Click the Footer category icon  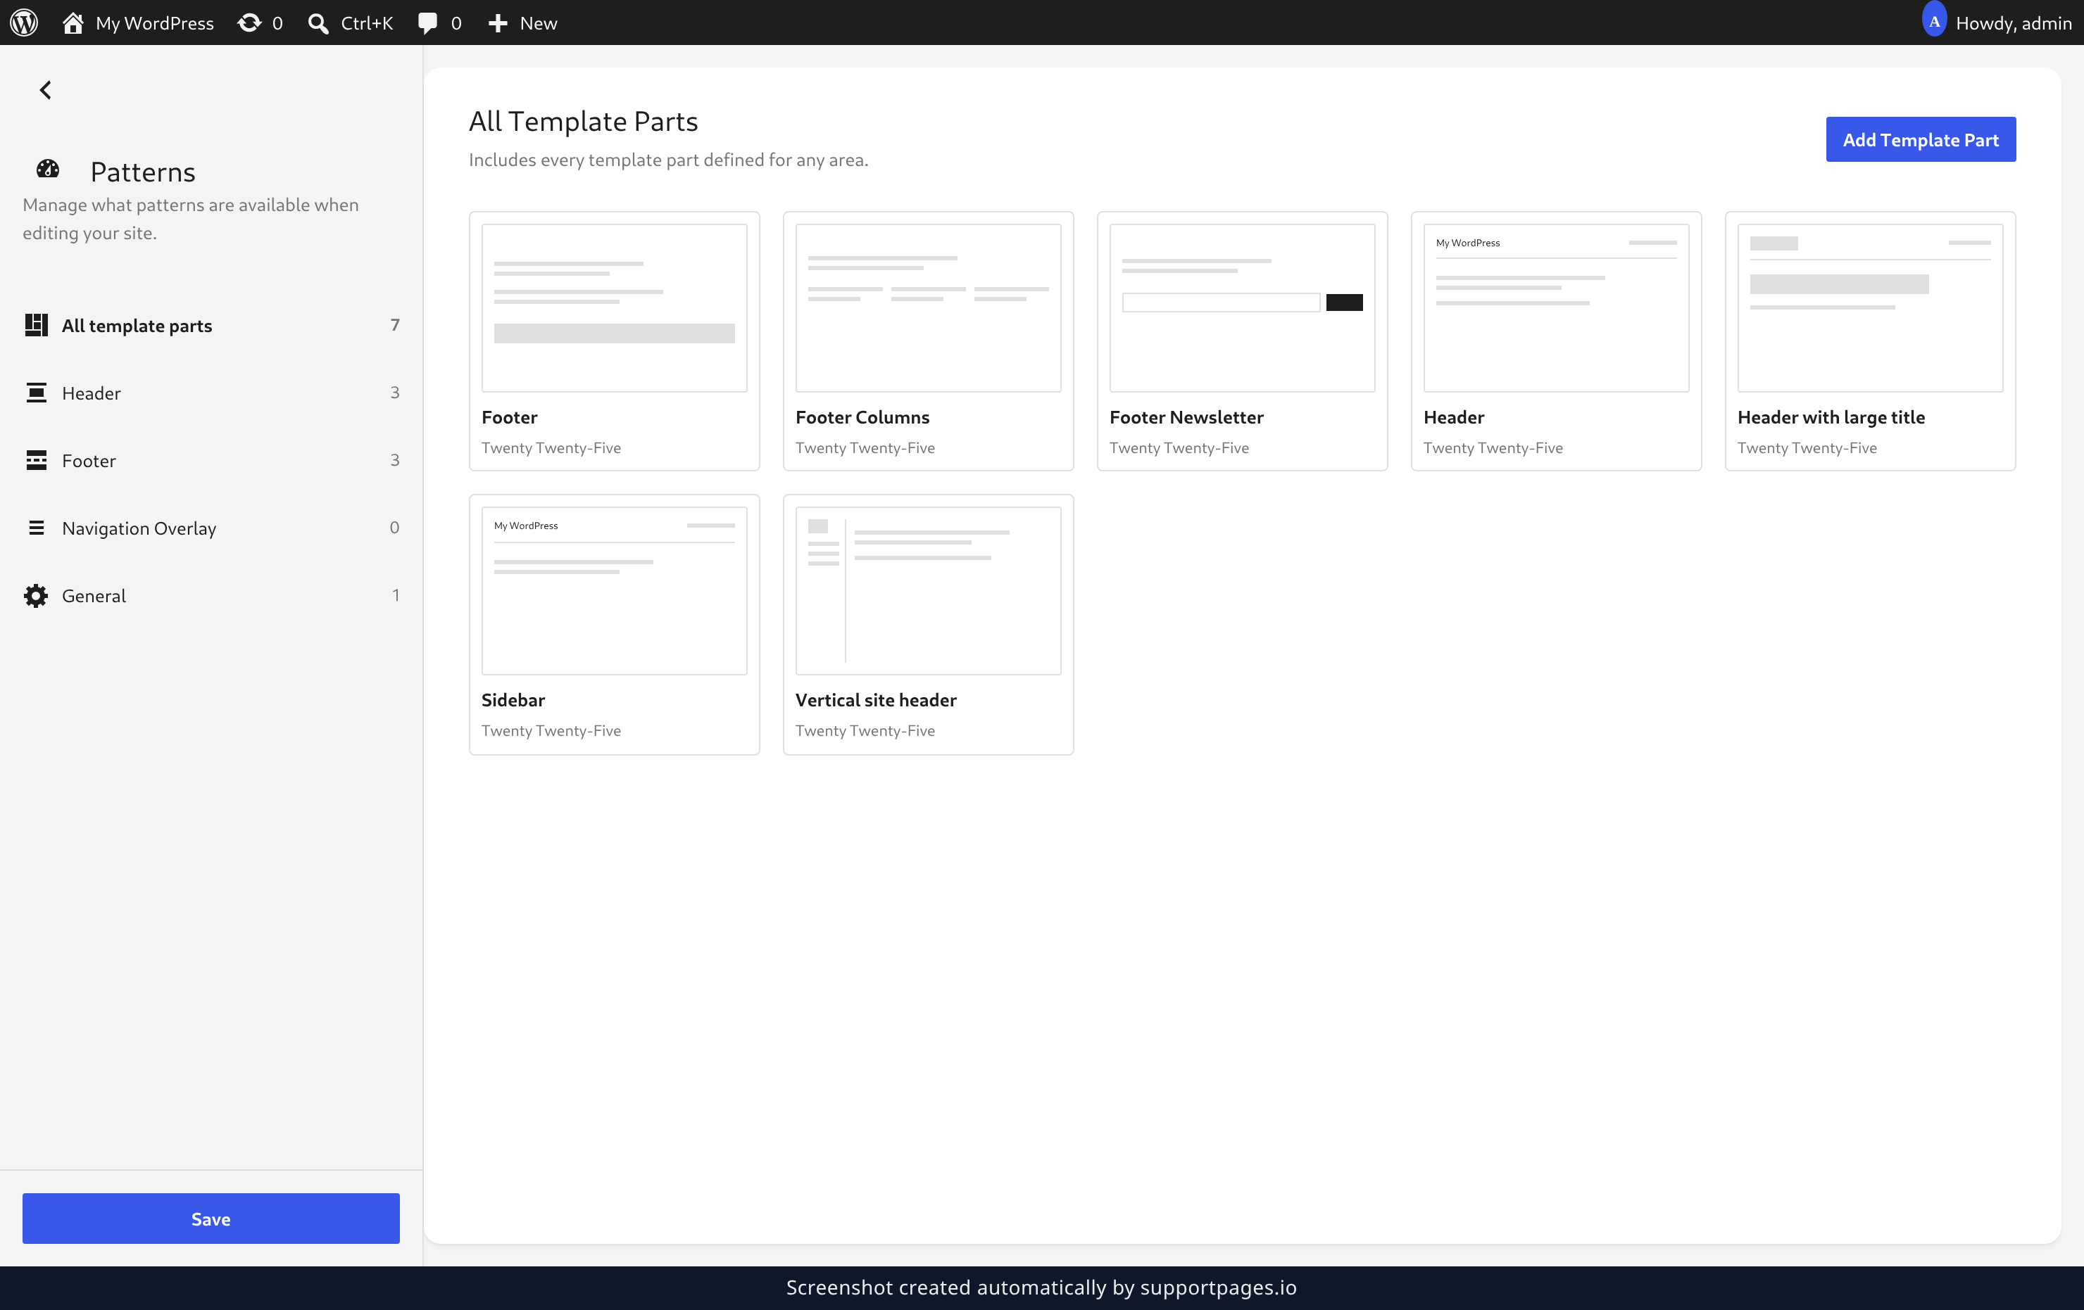[37, 460]
